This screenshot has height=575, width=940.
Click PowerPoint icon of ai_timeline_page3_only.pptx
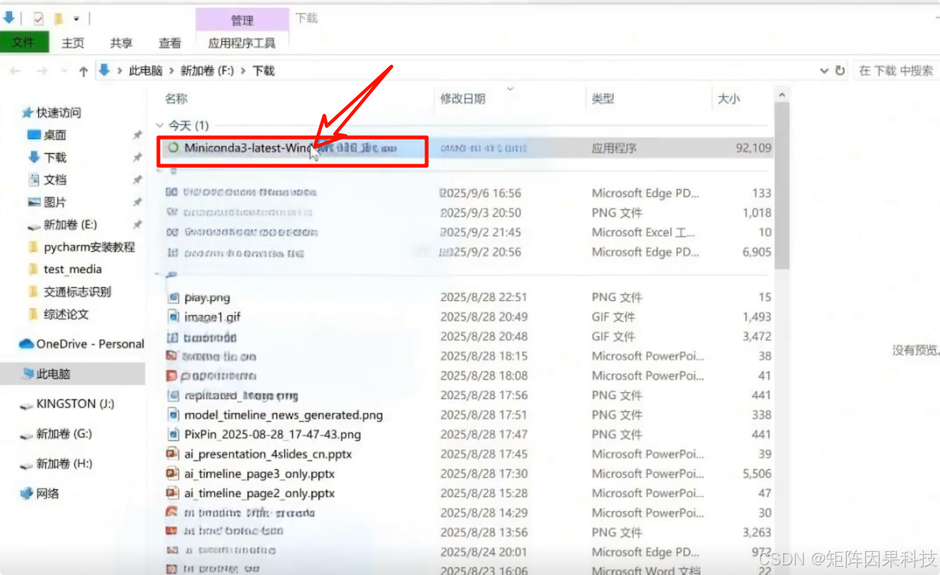pos(173,473)
